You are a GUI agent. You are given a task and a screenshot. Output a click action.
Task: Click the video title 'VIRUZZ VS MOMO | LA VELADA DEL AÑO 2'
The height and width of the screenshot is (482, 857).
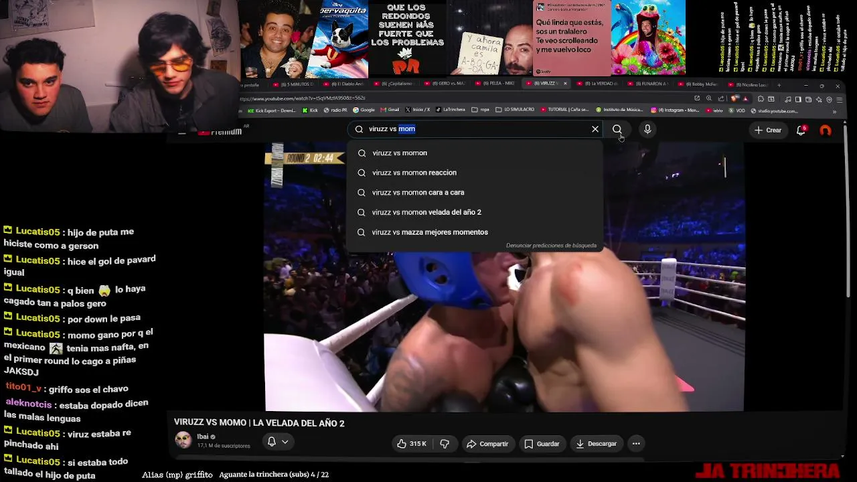(259, 423)
